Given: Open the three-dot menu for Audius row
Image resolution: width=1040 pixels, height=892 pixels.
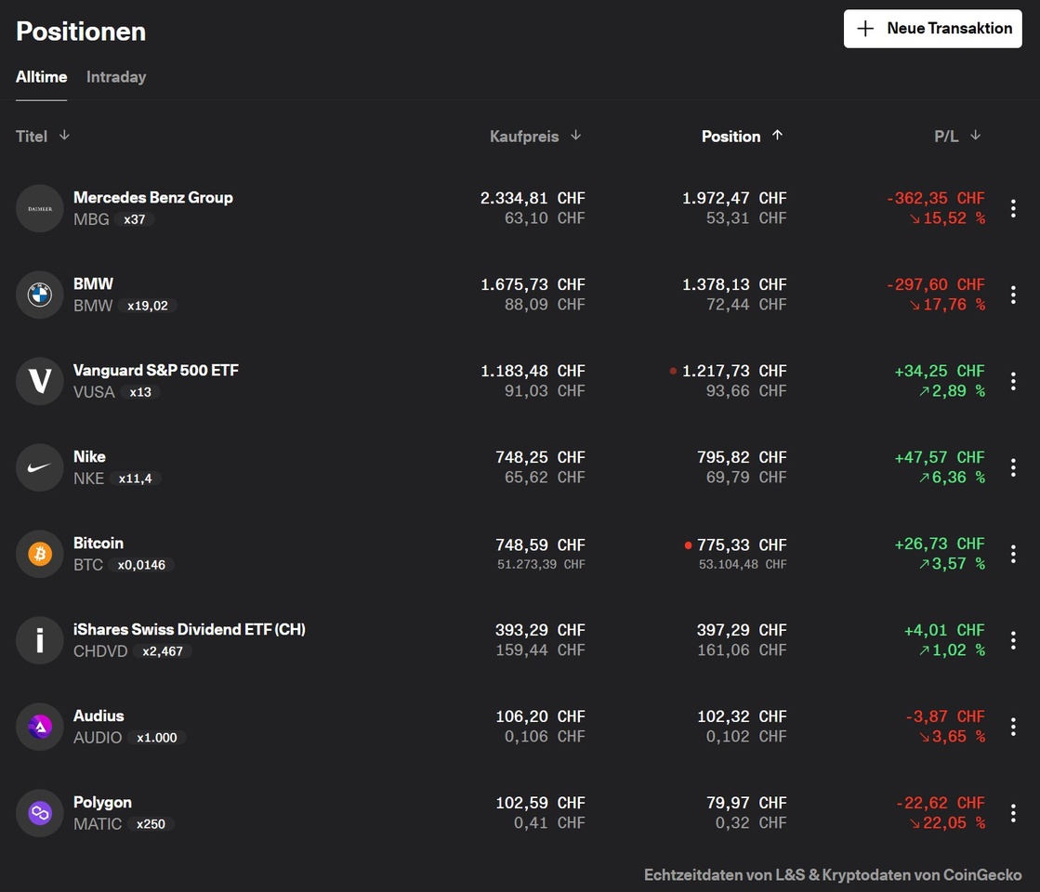Looking at the screenshot, I should point(1013,727).
